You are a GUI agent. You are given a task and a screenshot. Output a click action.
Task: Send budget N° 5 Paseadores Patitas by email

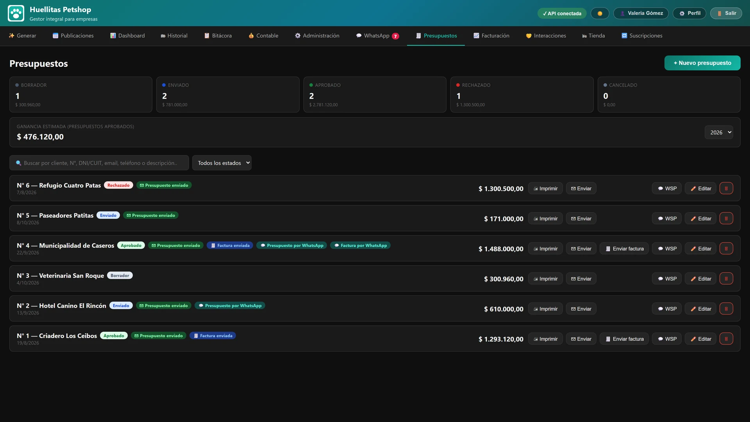tap(581, 218)
